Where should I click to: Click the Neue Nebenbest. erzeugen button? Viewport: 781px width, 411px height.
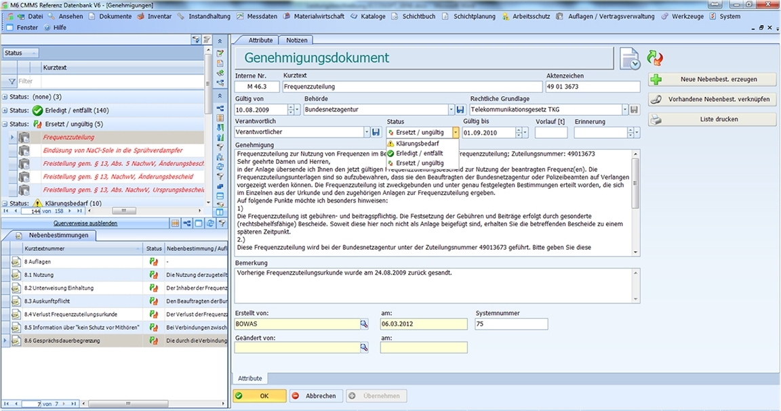click(x=713, y=79)
